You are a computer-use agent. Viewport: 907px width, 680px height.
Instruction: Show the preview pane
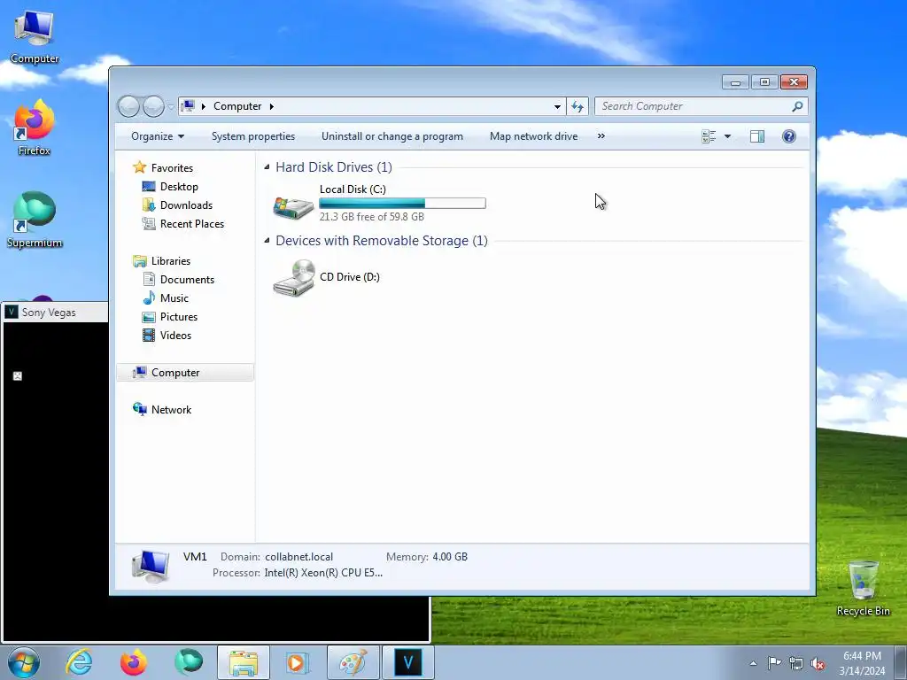[x=756, y=136]
